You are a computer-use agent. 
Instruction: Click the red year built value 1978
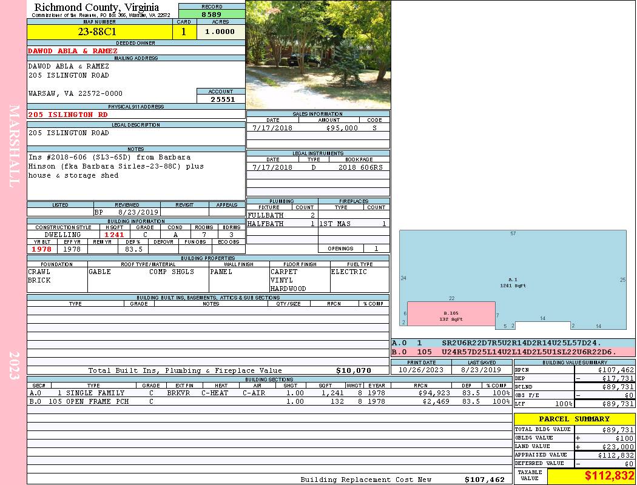pyautogui.click(x=42, y=249)
